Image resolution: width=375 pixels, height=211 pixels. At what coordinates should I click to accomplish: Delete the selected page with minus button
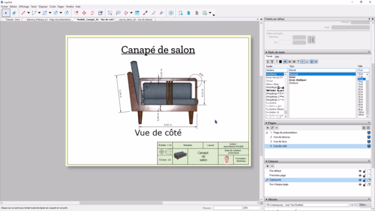click(277, 128)
